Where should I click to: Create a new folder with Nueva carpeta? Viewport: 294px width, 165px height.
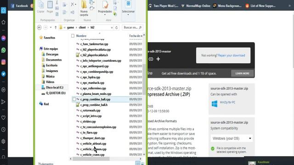(x=84, y=8)
